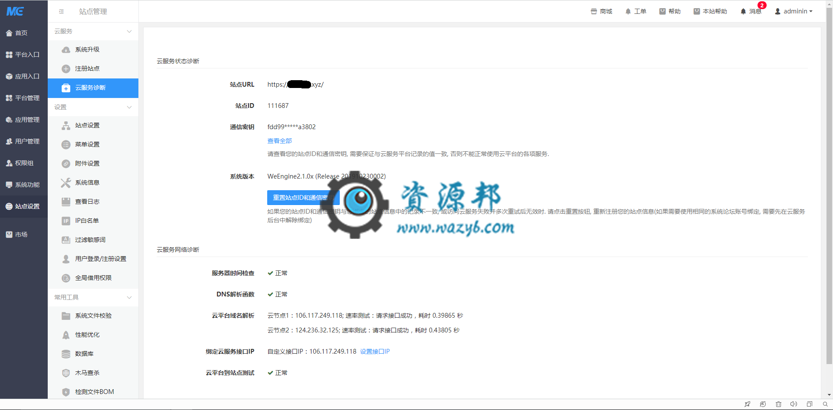The height and width of the screenshot is (410, 833).
Task: Click the 商城 store icon in header
Action: pos(594,12)
